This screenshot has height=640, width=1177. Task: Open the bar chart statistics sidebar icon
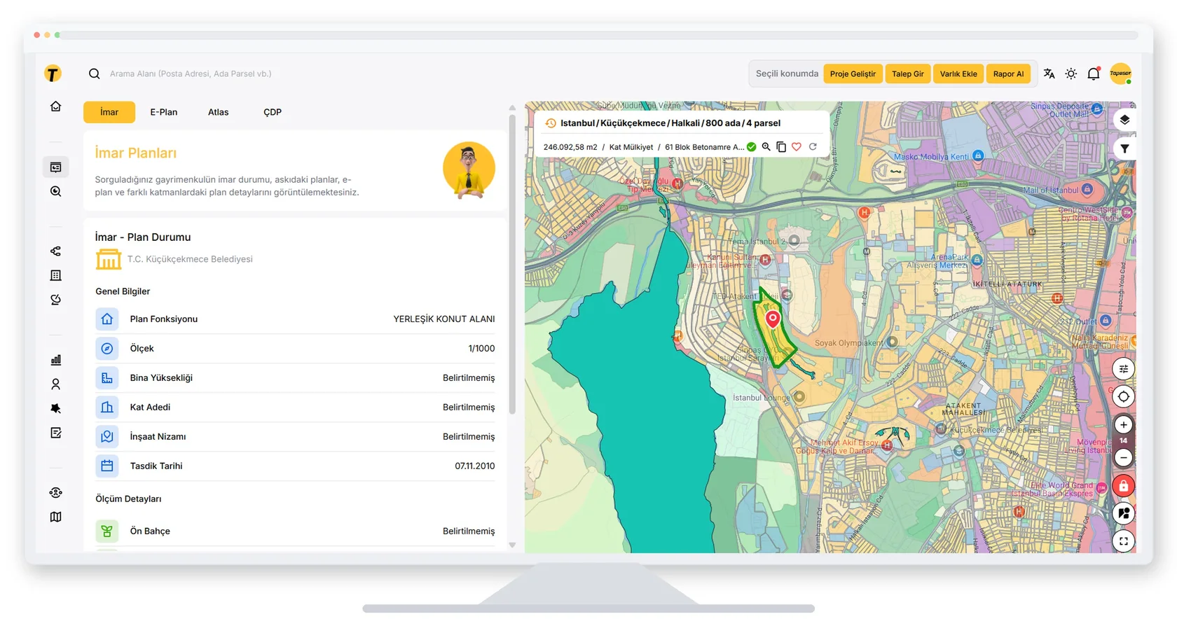point(55,360)
